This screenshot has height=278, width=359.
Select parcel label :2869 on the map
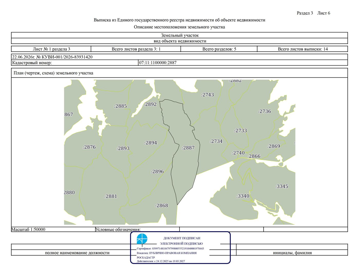pos(274,146)
